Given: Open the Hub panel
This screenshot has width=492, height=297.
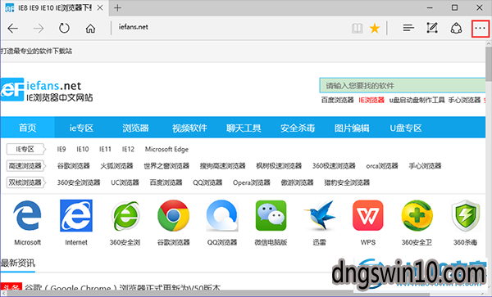Looking at the screenshot, I should 408,28.
